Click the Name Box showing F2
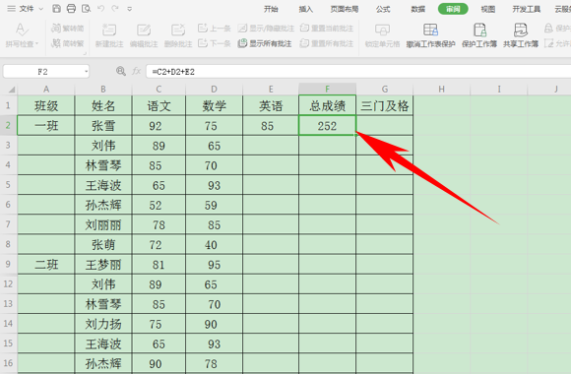The image size is (571, 374). point(42,72)
